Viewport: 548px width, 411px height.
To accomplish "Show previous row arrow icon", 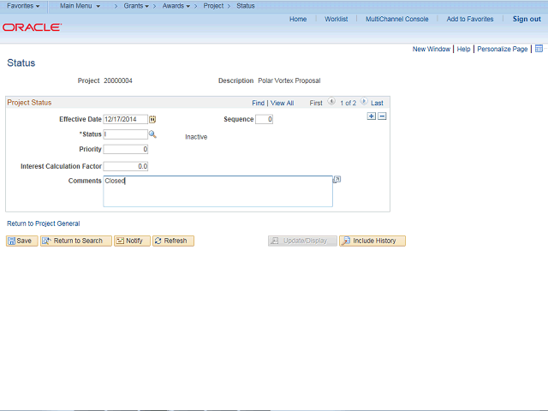I will pyautogui.click(x=331, y=102).
